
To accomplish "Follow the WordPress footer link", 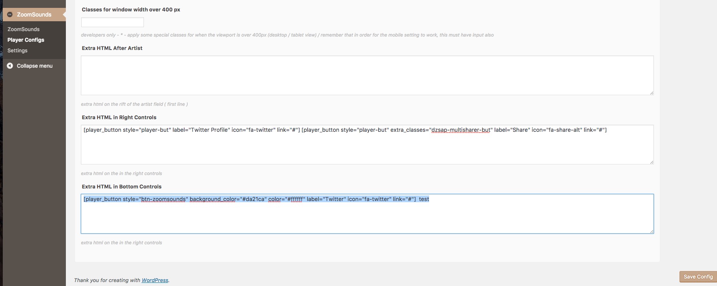I will coord(155,280).
